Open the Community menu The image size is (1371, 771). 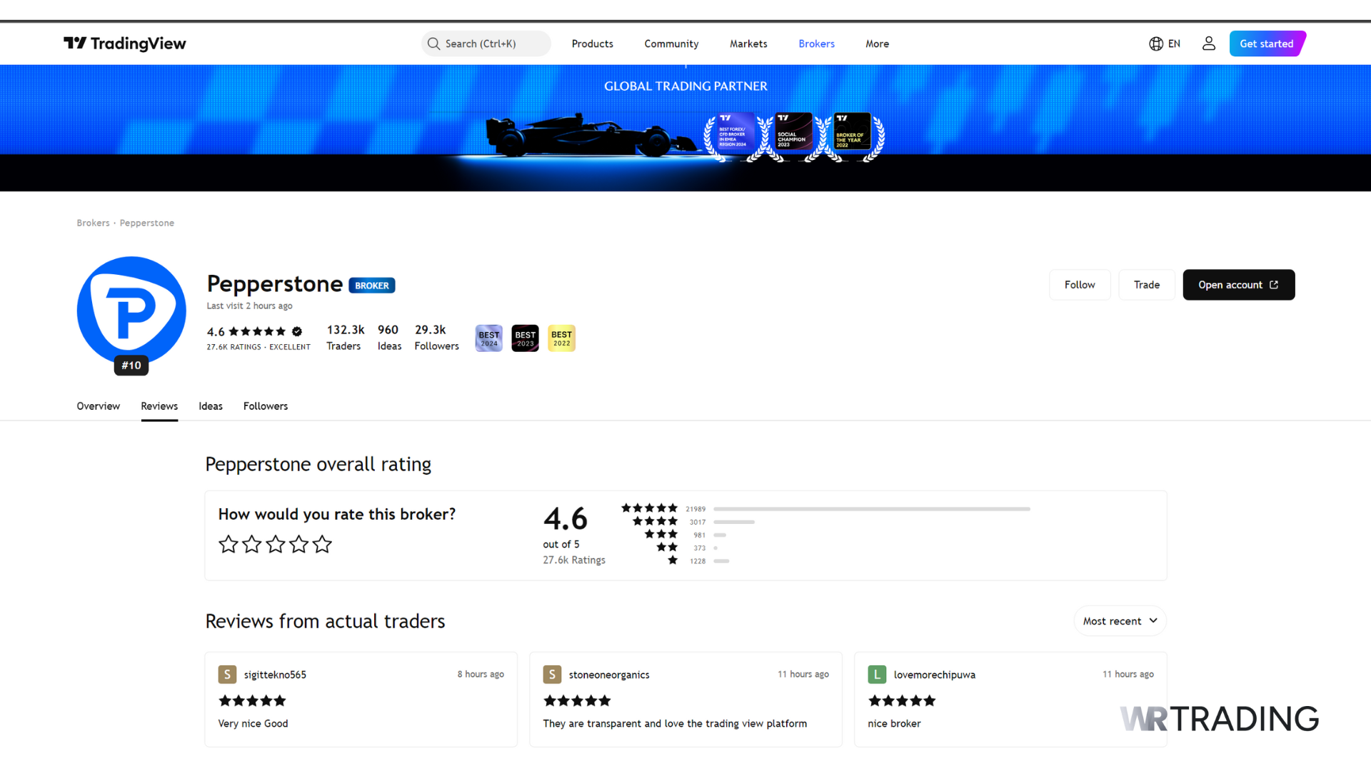tap(671, 44)
